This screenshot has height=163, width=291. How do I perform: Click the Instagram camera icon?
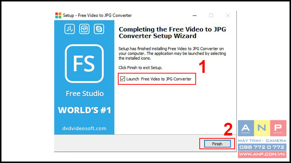pyautogui.click(x=84, y=29)
